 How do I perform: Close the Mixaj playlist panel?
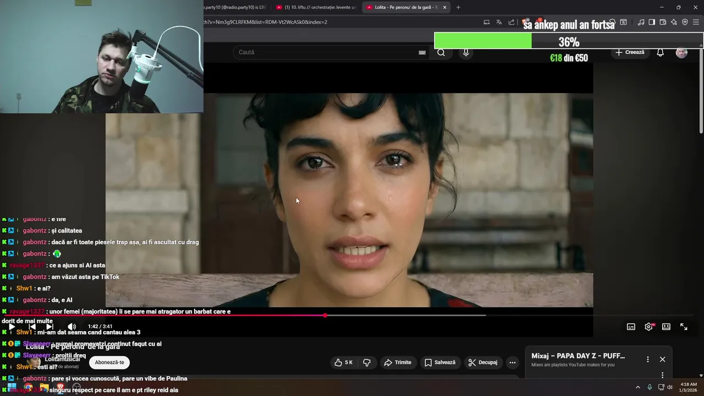(662, 359)
